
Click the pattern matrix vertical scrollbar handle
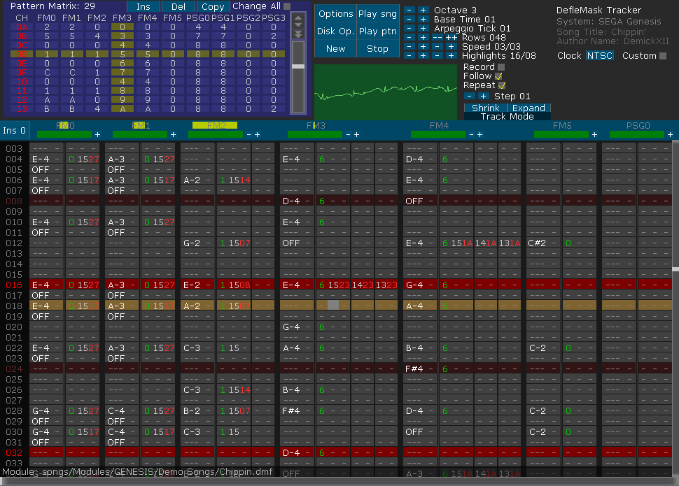(x=298, y=66)
